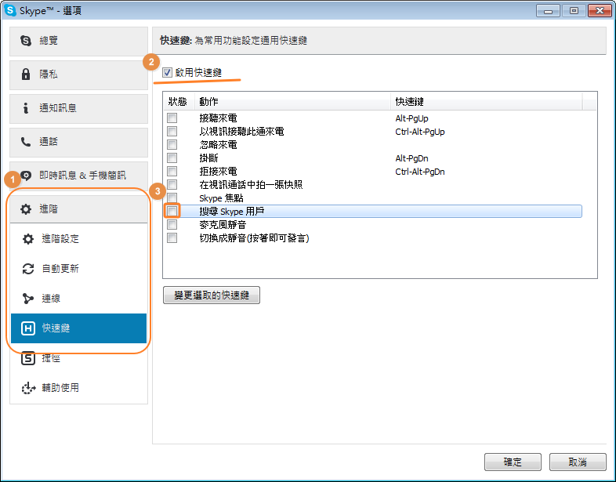Enable the 接聽來電 hotkey checkbox

pos(172,118)
